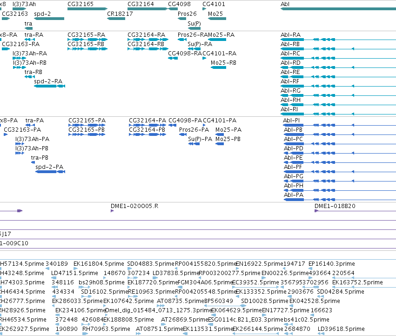Click EST label BP560349
The height and width of the screenshot is (336, 396).
click(218, 301)
